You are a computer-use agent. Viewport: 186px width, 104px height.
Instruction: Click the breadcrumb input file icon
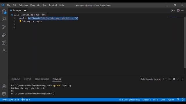(x=12, y=15)
